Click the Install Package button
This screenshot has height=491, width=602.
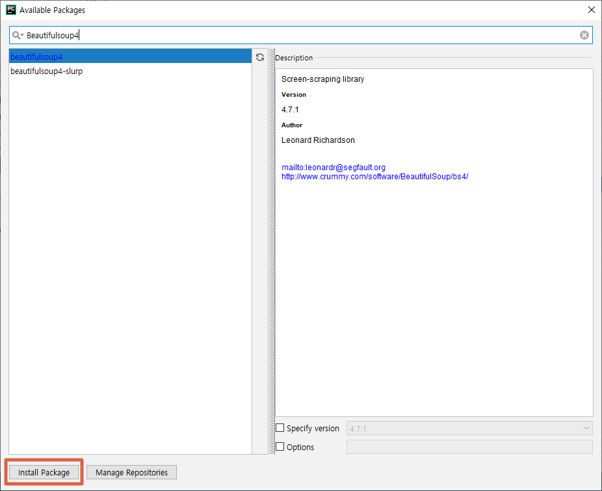44,472
